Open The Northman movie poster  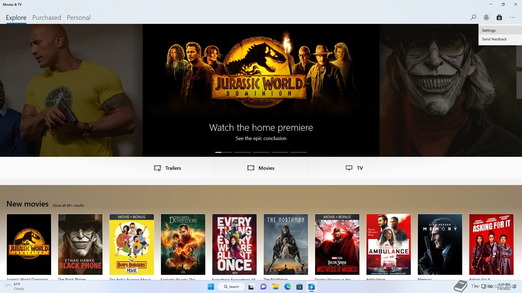[286, 244]
